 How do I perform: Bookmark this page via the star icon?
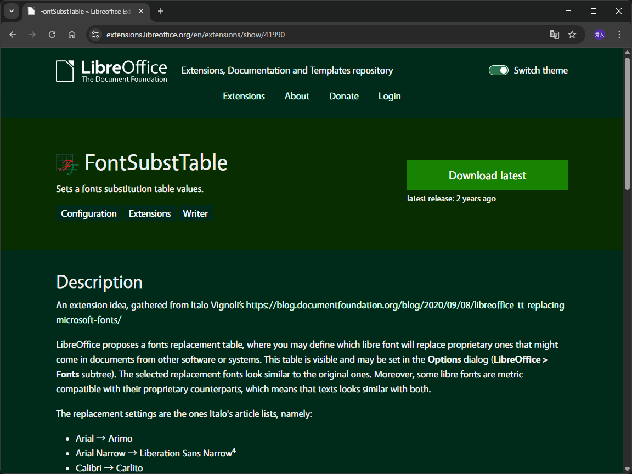[573, 35]
